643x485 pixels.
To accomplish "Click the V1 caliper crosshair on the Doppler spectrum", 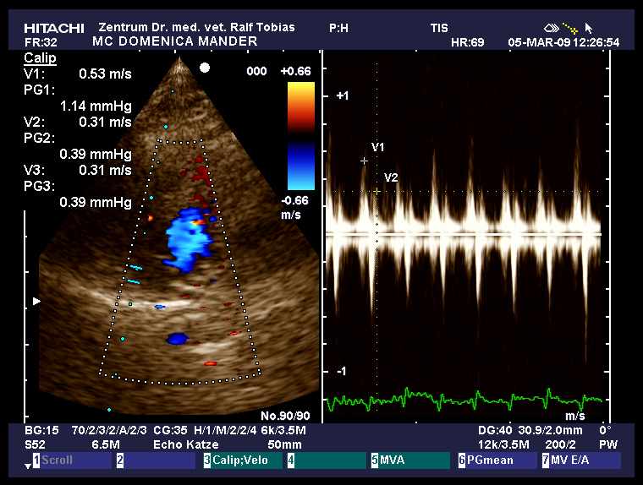I will pyautogui.click(x=365, y=161).
